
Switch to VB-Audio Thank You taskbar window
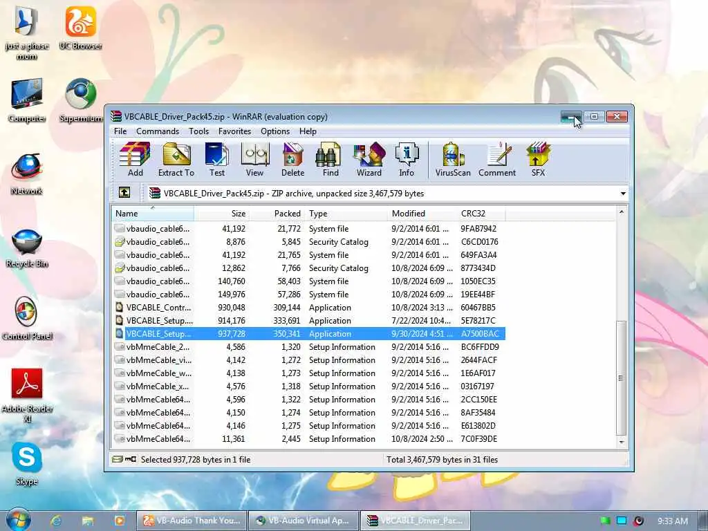coord(192,521)
